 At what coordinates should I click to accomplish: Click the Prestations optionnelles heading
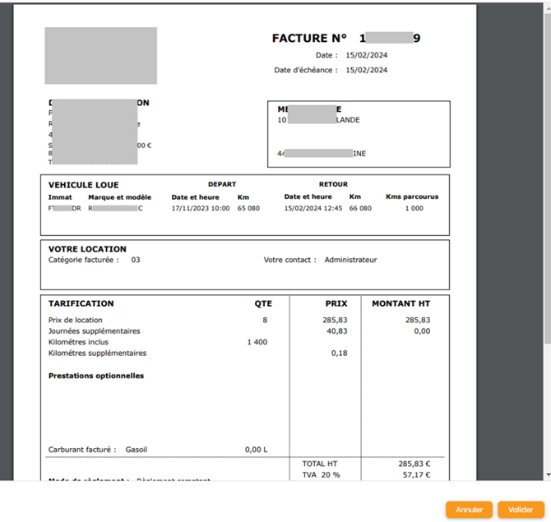click(96, 376)
